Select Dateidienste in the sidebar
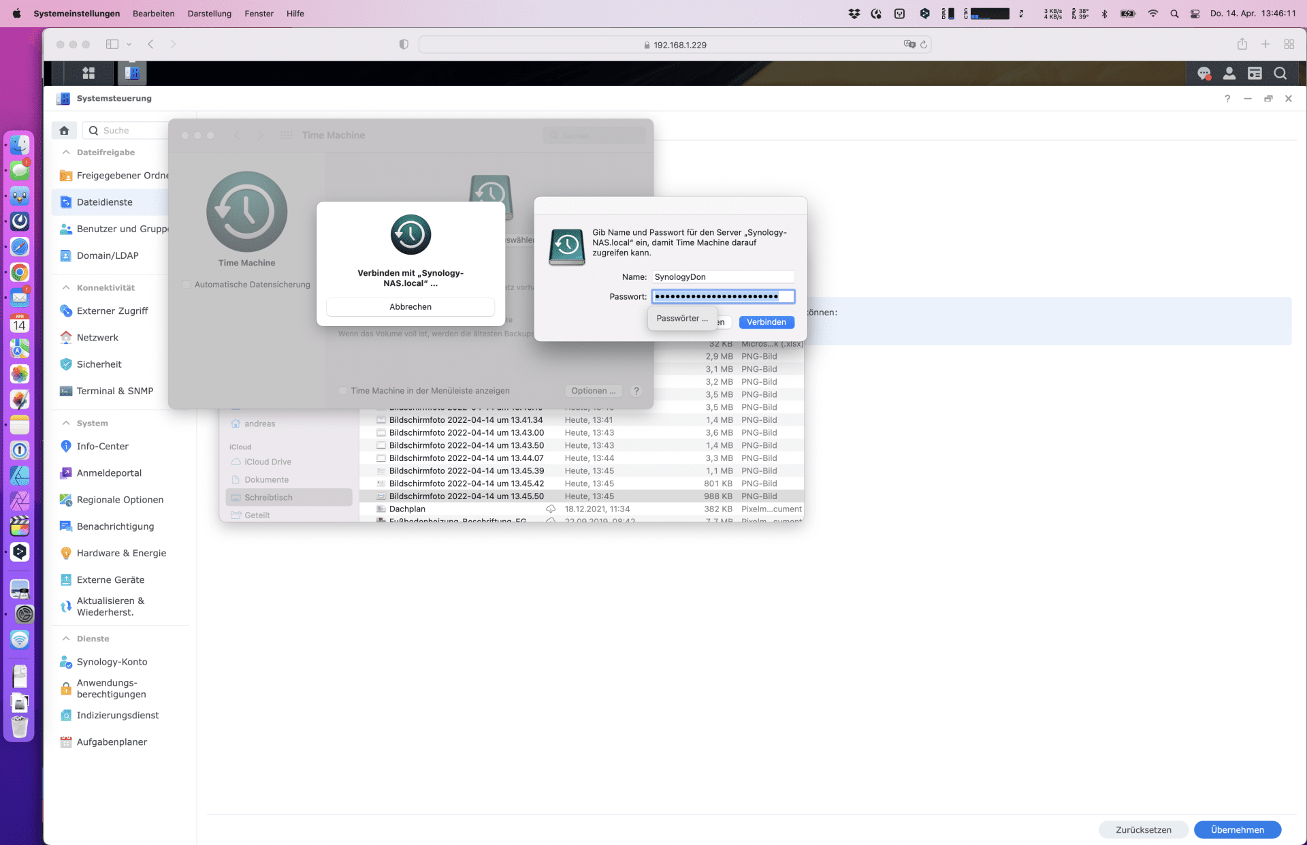This screenshot has width=1307, height=845. click(x=110, y=202)
